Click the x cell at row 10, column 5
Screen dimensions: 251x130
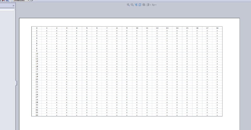click(x=87, y=54)
